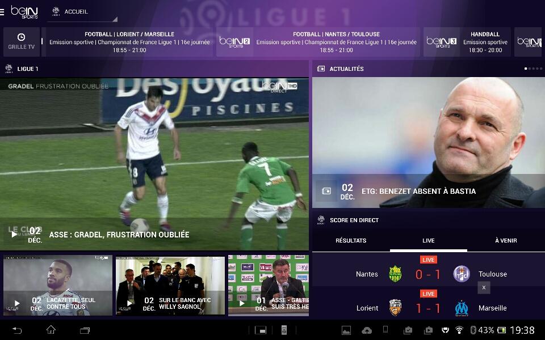Open the hamburger menu beside beIN logo
Viewport: 545px width, 340px height.
pyautogui.click(x=2, y=12)
